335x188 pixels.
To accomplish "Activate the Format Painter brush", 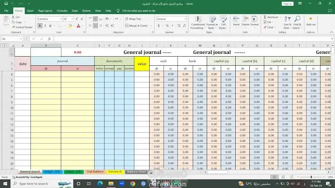I will coord(14,27).
